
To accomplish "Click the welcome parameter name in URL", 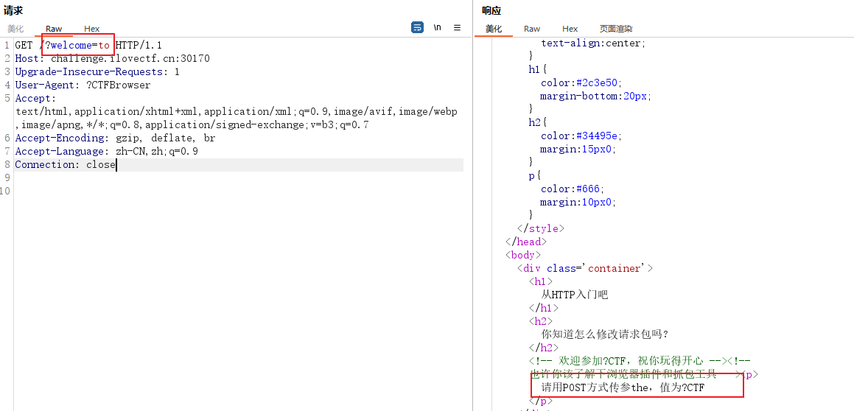I will [x=71, y=45].
